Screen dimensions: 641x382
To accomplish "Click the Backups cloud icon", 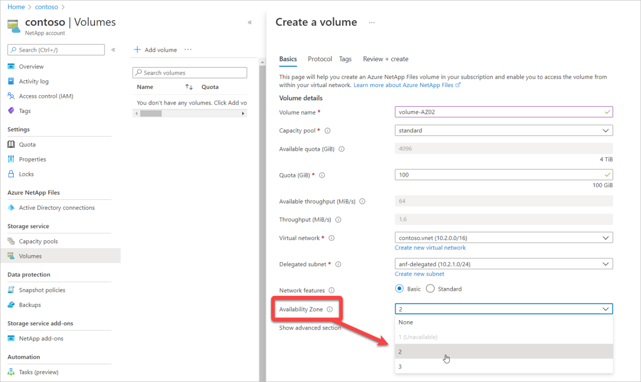I will [x=11, y=305].
